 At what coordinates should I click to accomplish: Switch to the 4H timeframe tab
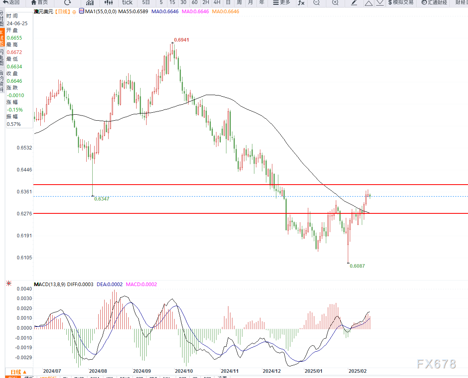coord(216,3)
